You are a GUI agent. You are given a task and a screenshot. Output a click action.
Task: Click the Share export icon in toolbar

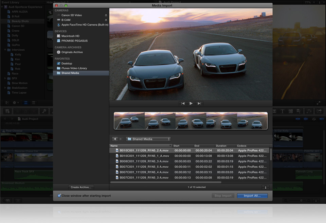pos(319,111)
